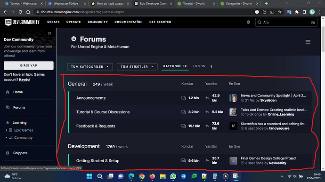Open Getting Started & Setup category
The image size is (325, 182).
(97, 161)
